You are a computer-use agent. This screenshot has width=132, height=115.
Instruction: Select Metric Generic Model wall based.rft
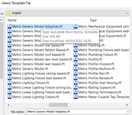[39, 64]
